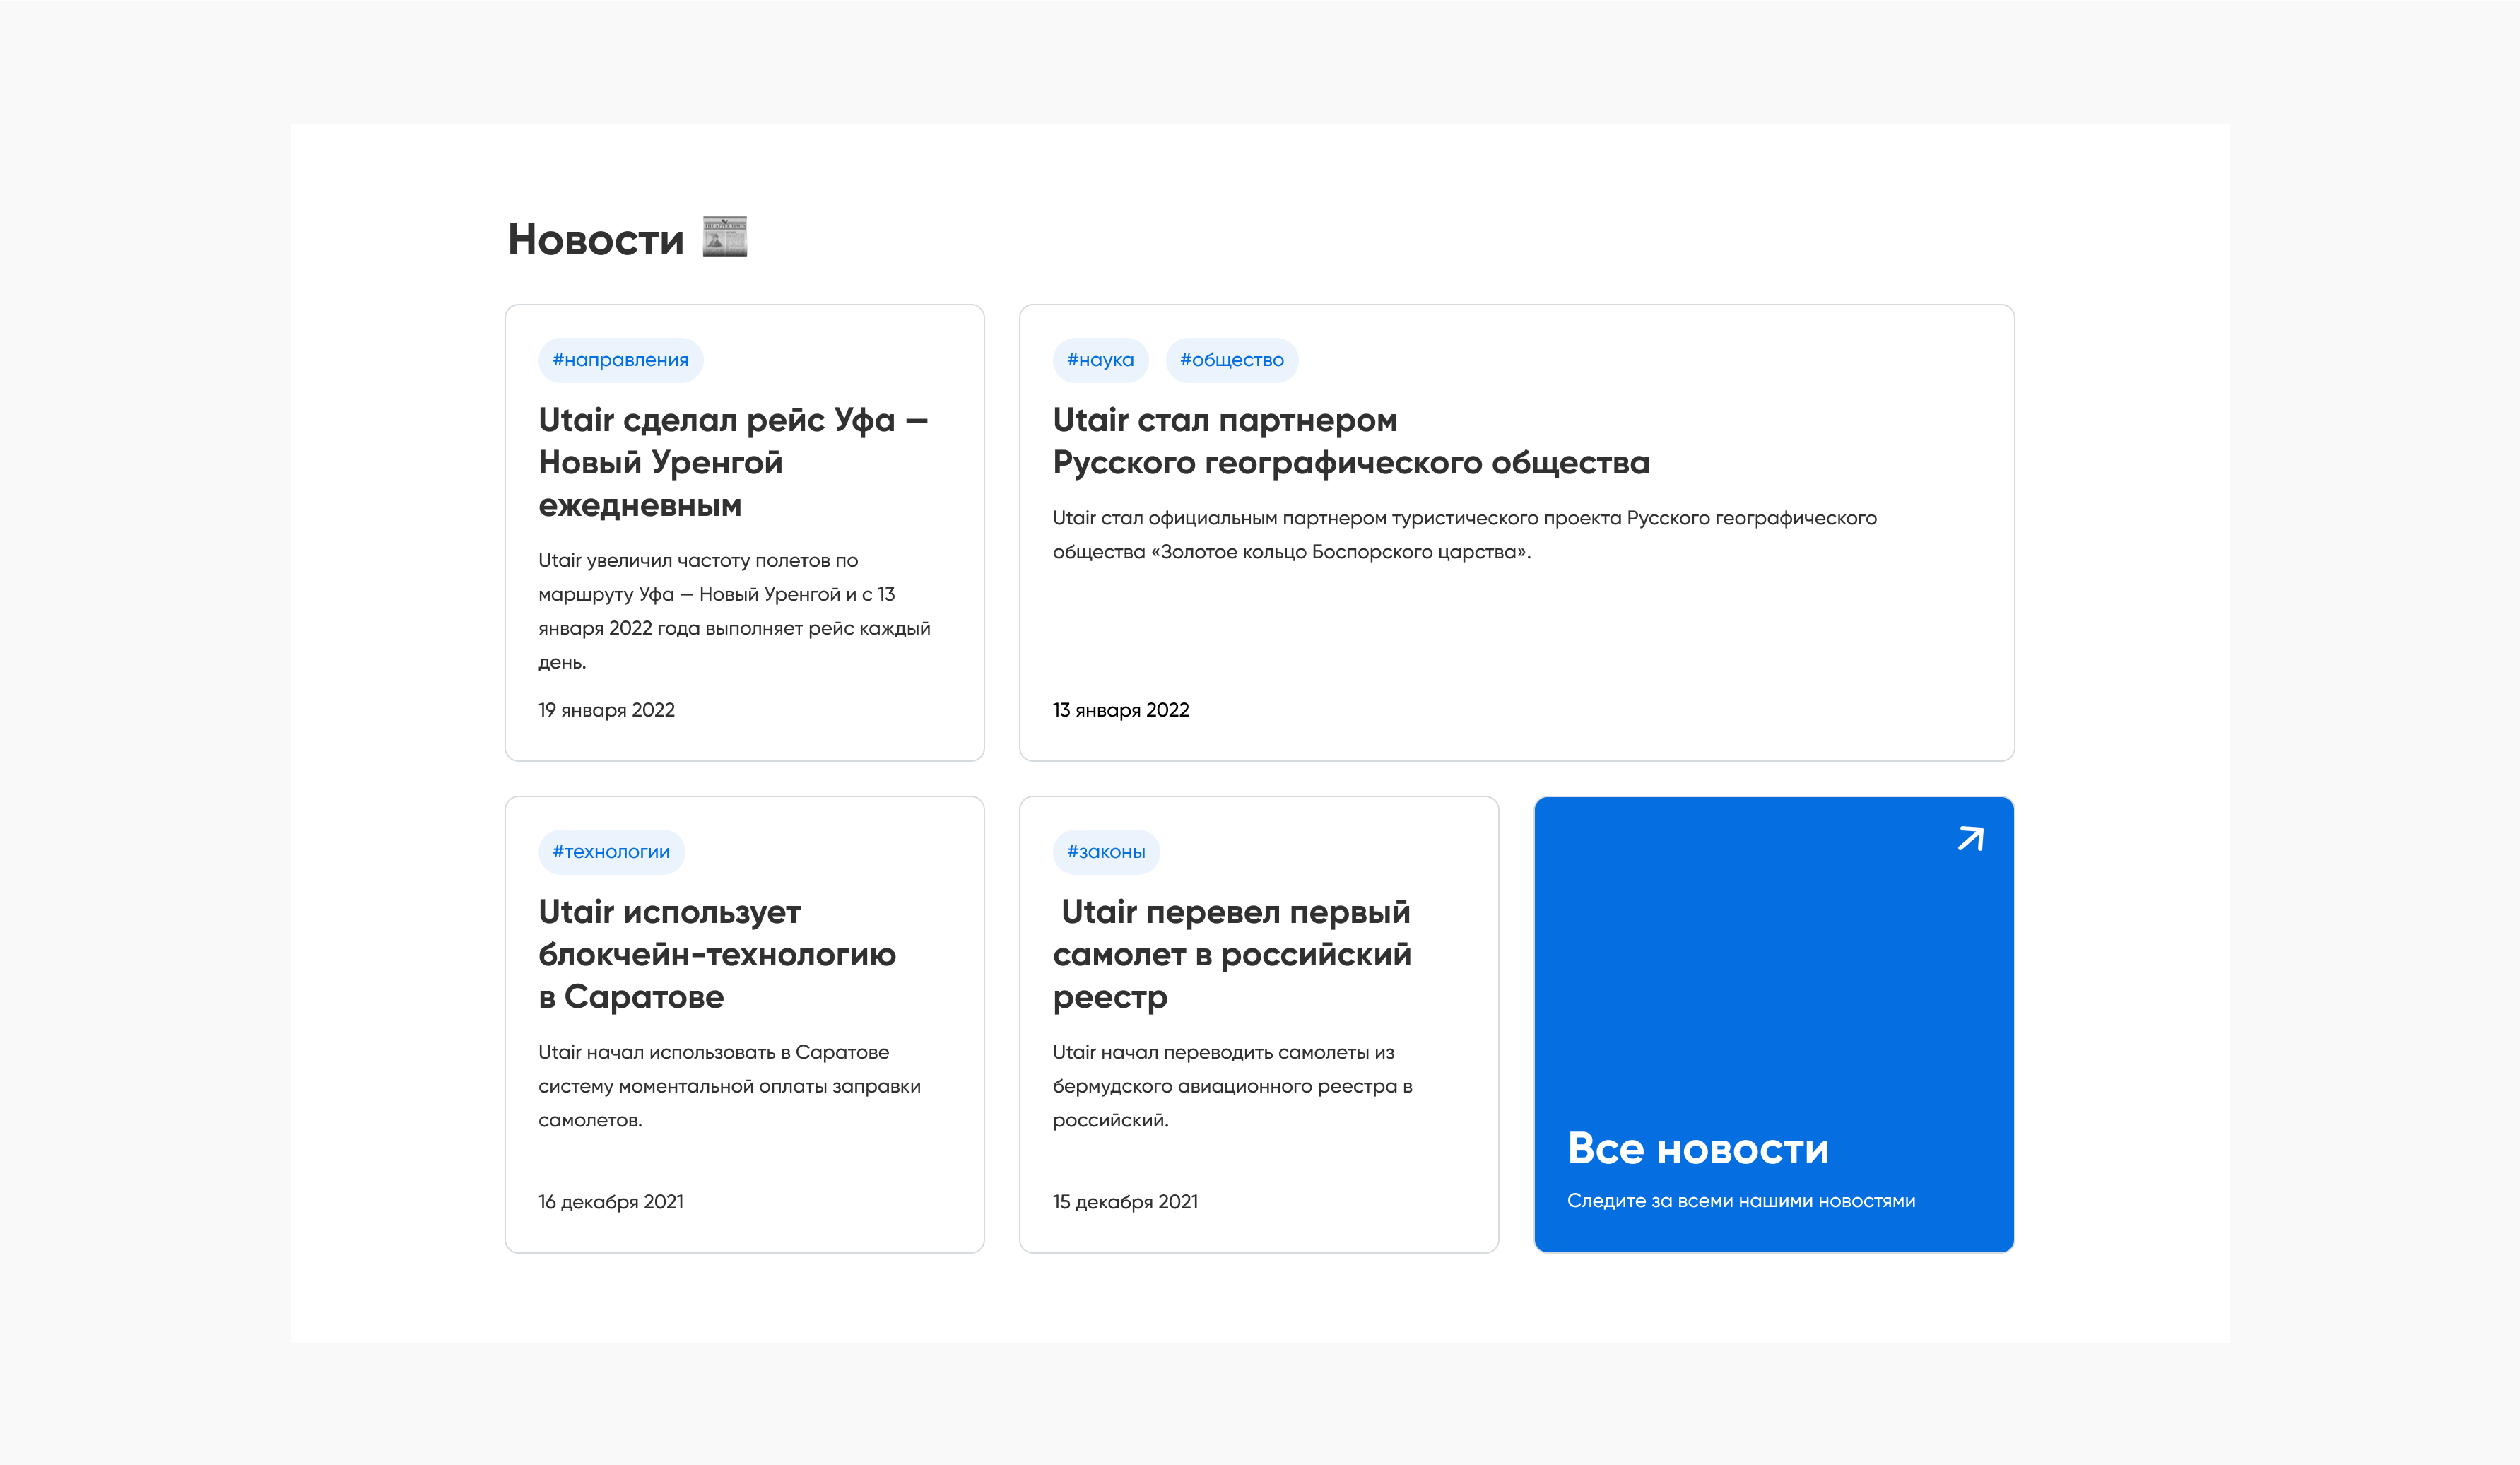This screenshot has width=2520, height=1465.
Task: Click description about Золотое кольцо Боспорского царства
Action: pyautogui.click(x=1464, y=535)
